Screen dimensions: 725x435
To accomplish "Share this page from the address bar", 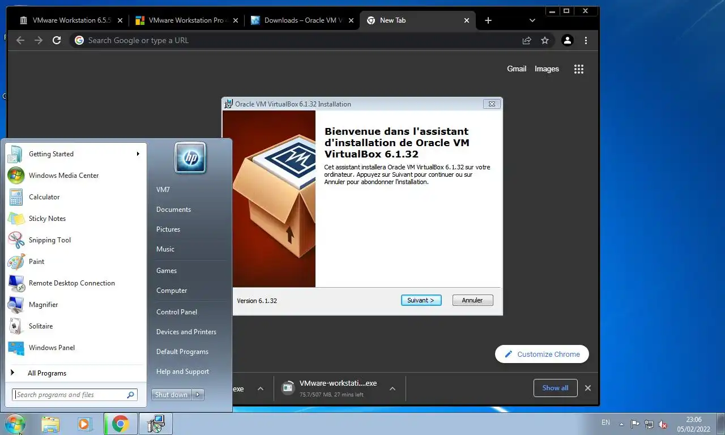I will [527, 40].
